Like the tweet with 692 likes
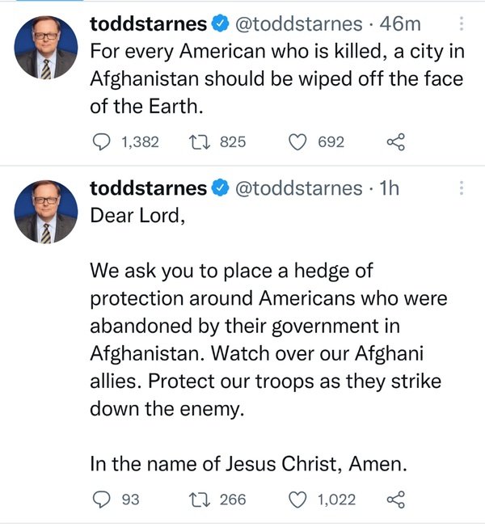The height and width of the screenshot is (527, 485). tap(298, 142)
